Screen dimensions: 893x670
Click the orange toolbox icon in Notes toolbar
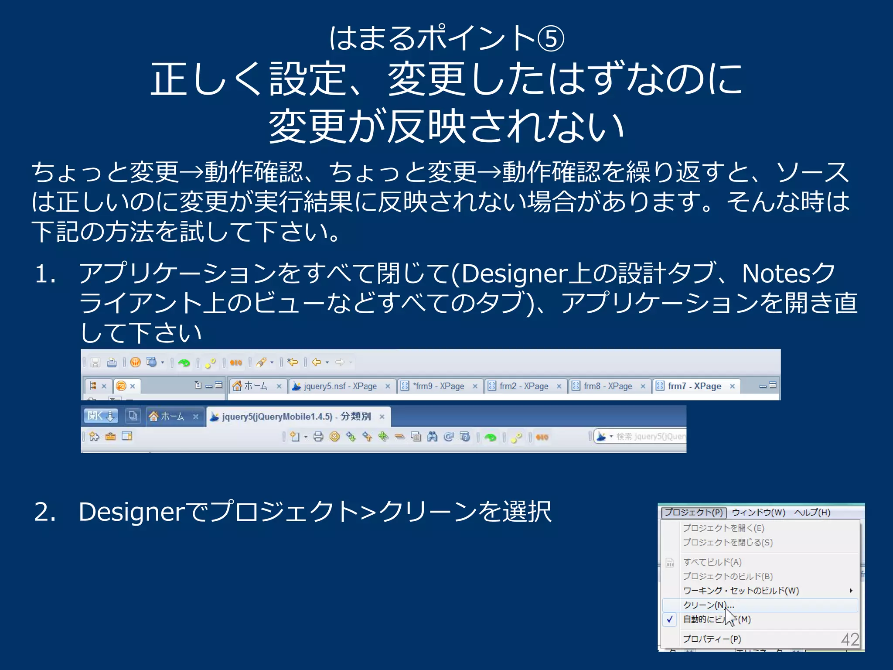coord(110,436)
